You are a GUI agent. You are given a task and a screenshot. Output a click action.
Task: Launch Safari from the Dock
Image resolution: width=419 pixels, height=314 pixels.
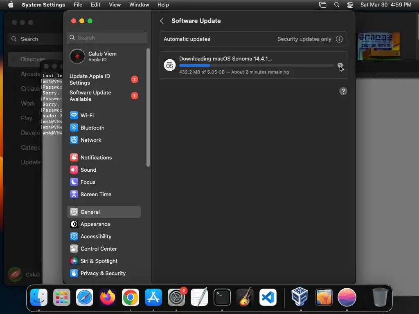tap(85, 297)
